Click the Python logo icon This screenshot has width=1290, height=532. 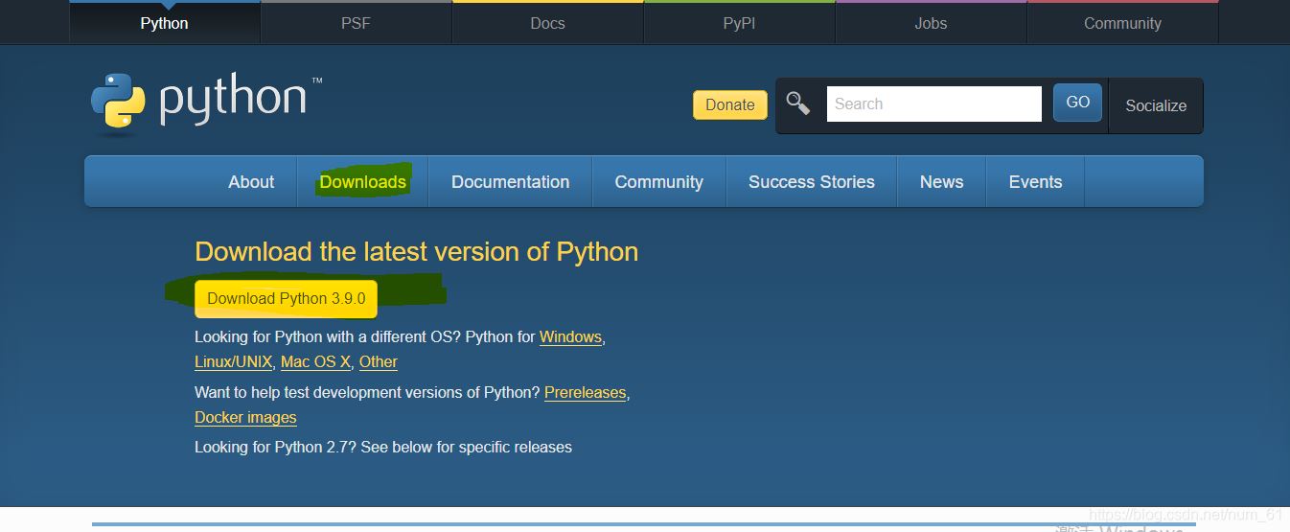click(x=118, y=102)
